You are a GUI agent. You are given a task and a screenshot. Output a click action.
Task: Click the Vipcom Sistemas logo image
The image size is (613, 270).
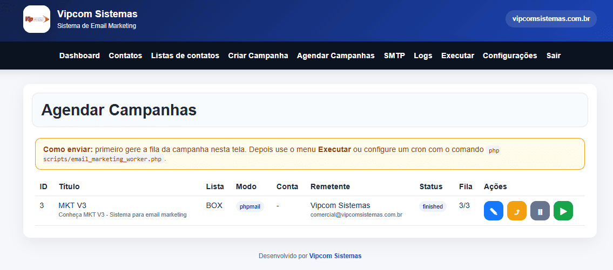[37, 19]
